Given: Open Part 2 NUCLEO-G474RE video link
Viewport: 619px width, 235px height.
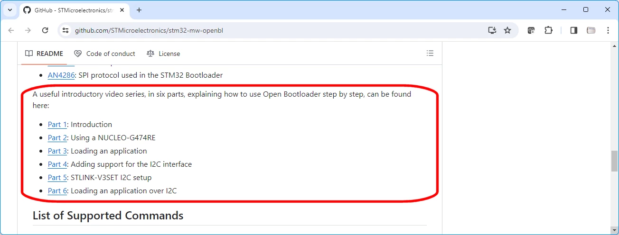Looking at the screenshot, I should pos(57,137).
